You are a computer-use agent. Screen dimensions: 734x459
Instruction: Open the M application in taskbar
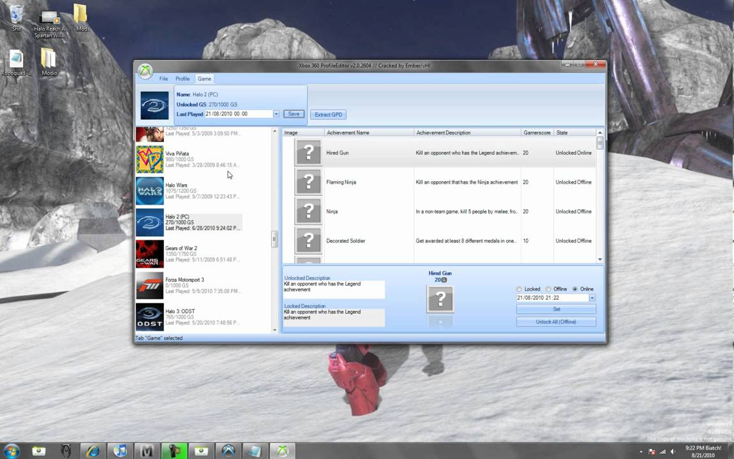tap(147, 451)
